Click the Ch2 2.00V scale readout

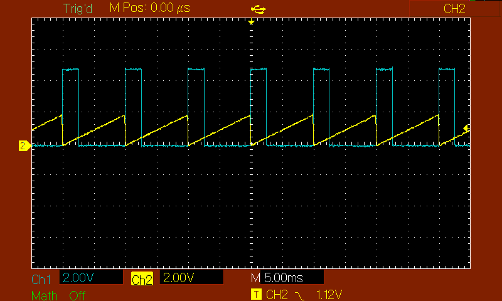click(191, 277)
